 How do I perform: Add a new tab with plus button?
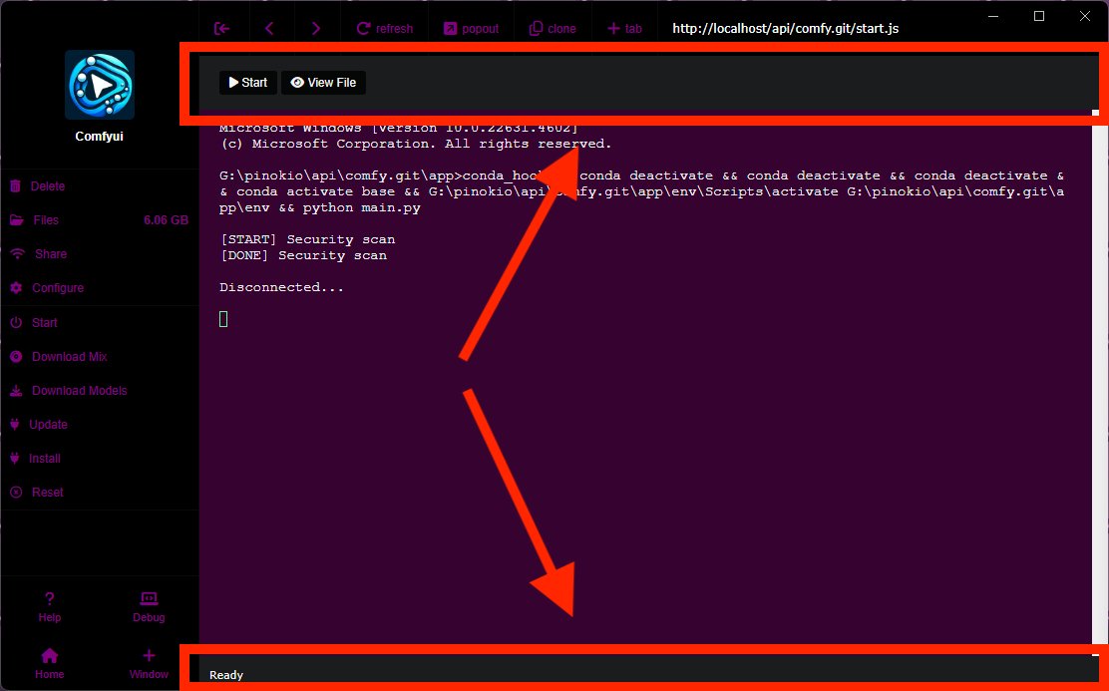click(x=624, y=28)
